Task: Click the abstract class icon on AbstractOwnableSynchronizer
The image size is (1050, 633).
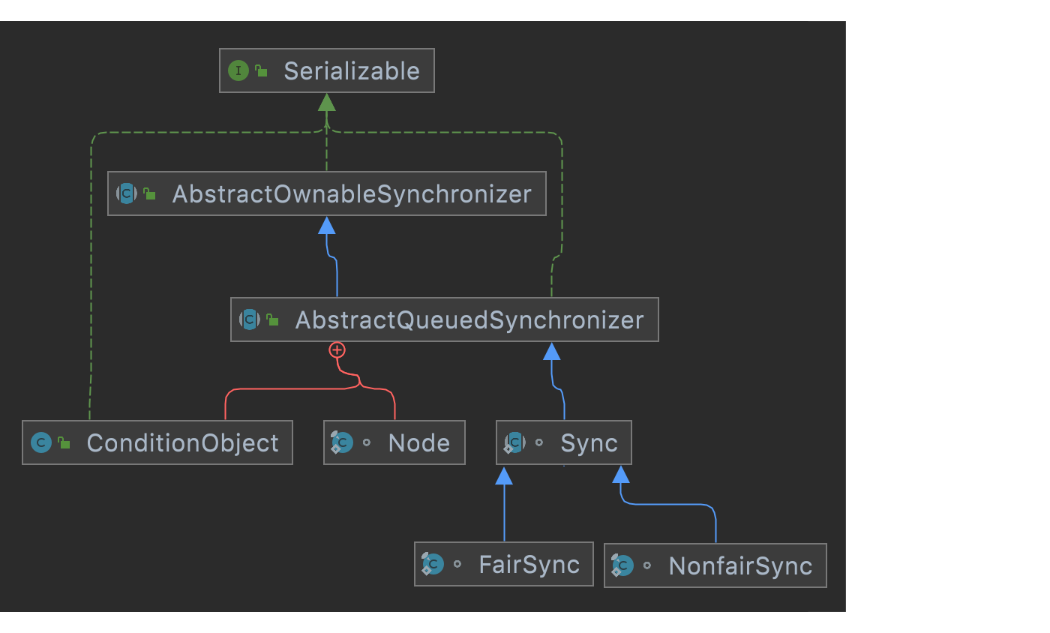Action: (127, 194)
